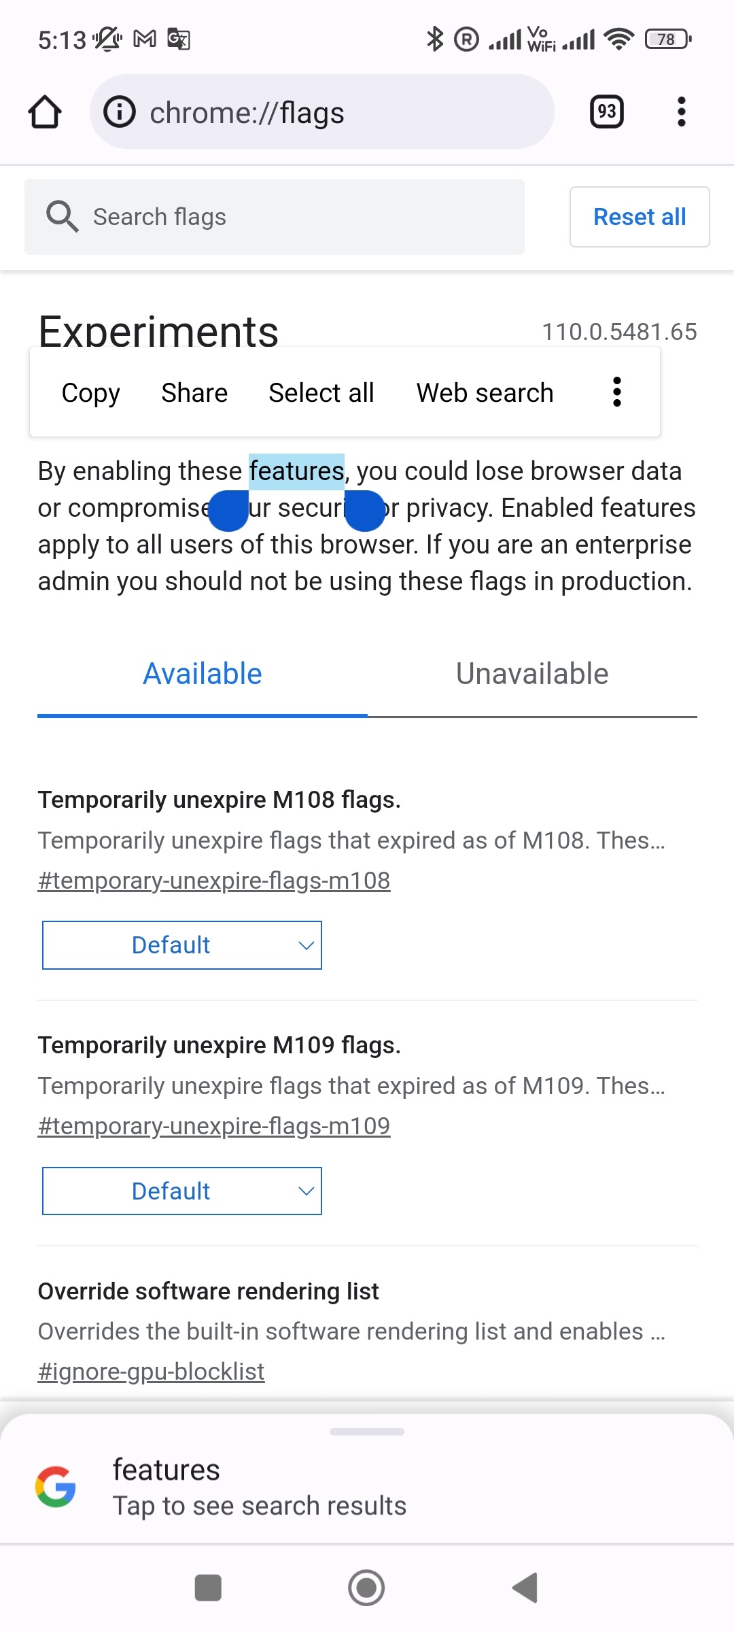Viewport: 734px width, 1632px height.
Task: Open the site info icon in address bar
Action: [120, 112]
